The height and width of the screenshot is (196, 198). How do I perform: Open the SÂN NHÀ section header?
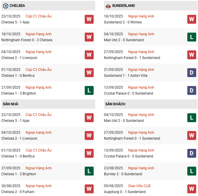(11, 104)
